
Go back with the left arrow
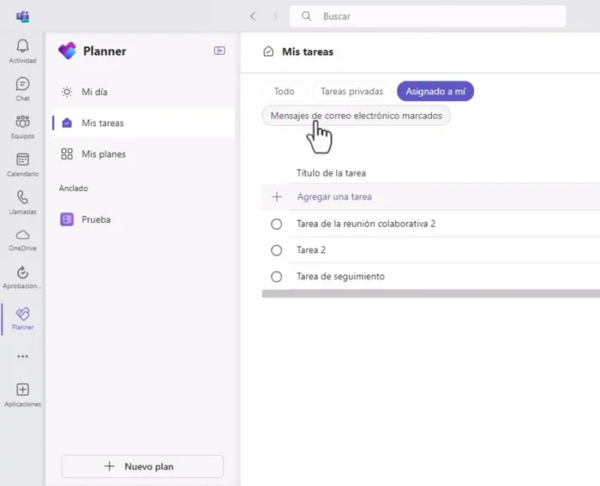point(253,16)
